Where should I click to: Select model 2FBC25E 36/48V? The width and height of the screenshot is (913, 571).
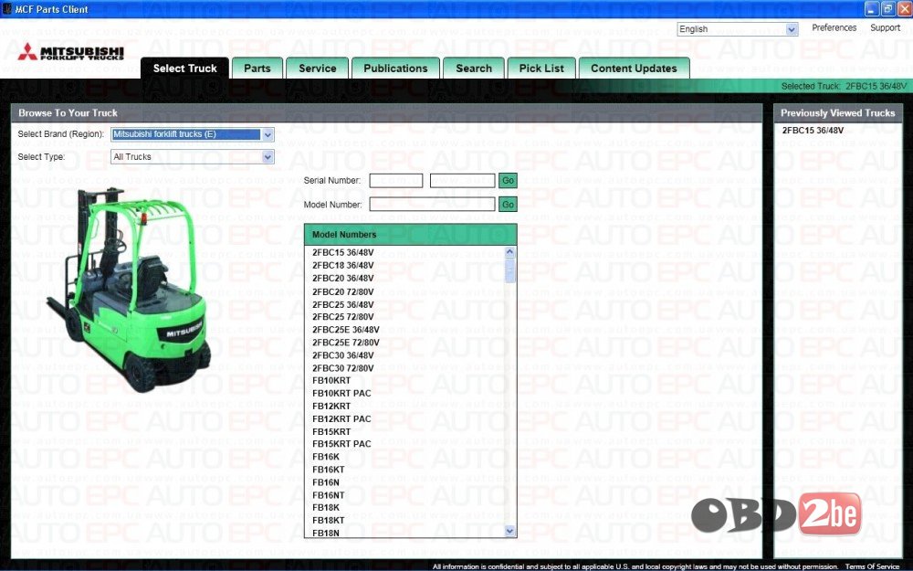(346, 330)
